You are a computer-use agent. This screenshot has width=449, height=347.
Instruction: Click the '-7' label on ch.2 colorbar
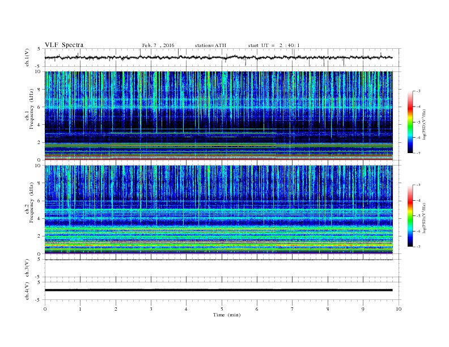click(418, 247)
